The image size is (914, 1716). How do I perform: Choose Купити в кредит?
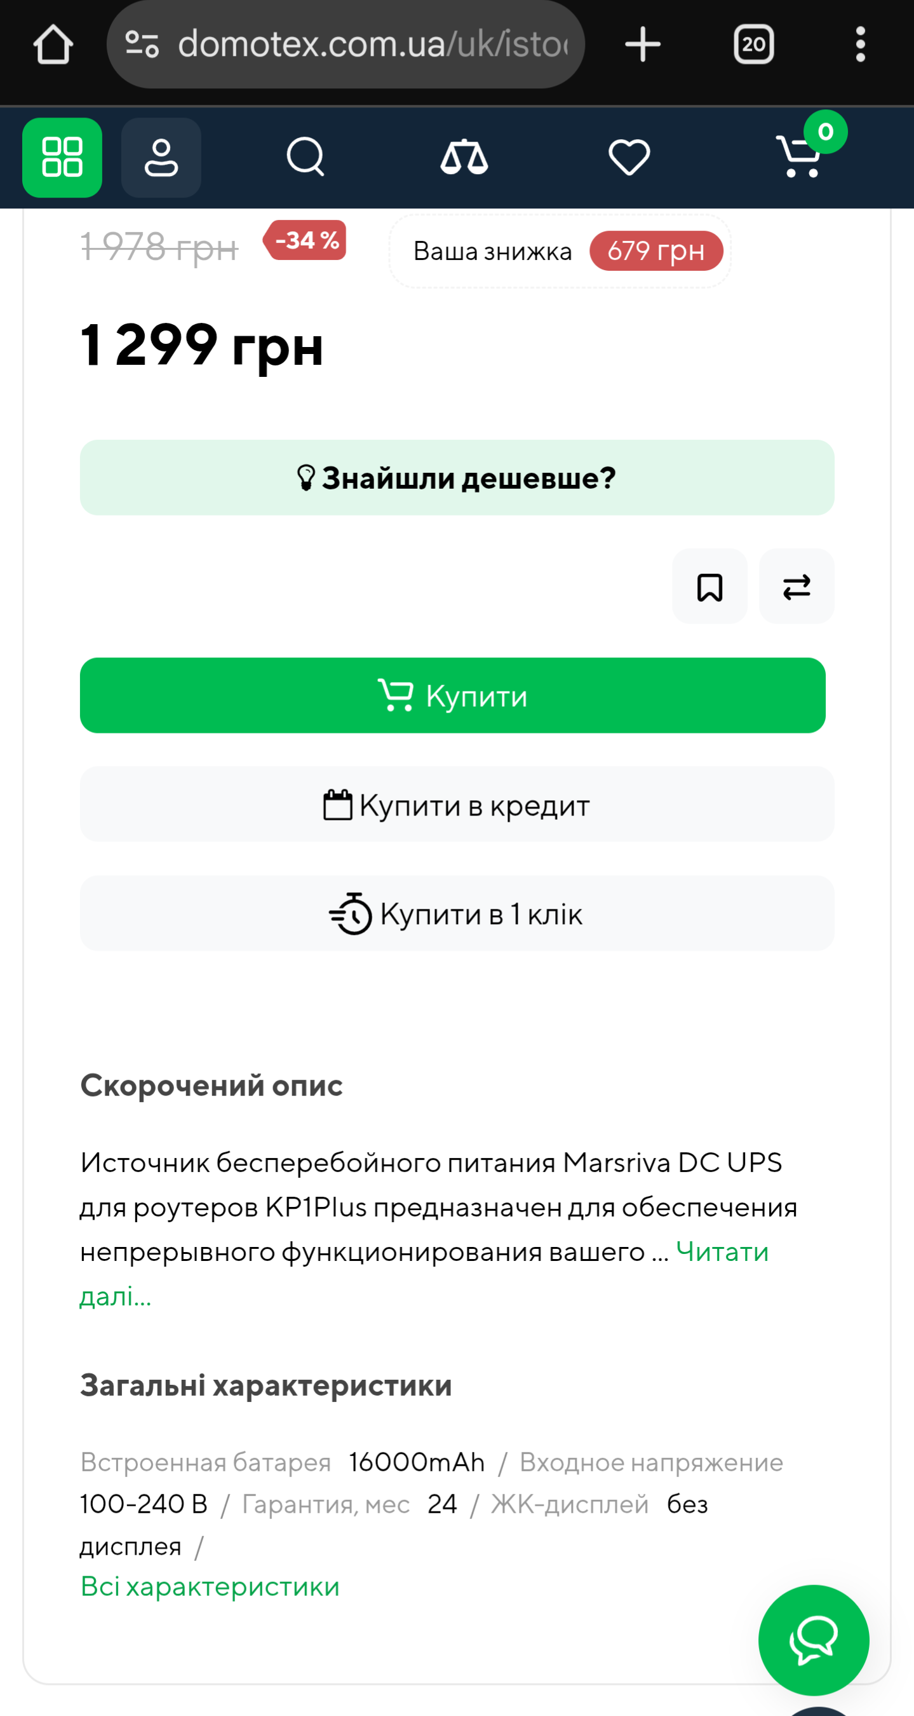point(457,805)
